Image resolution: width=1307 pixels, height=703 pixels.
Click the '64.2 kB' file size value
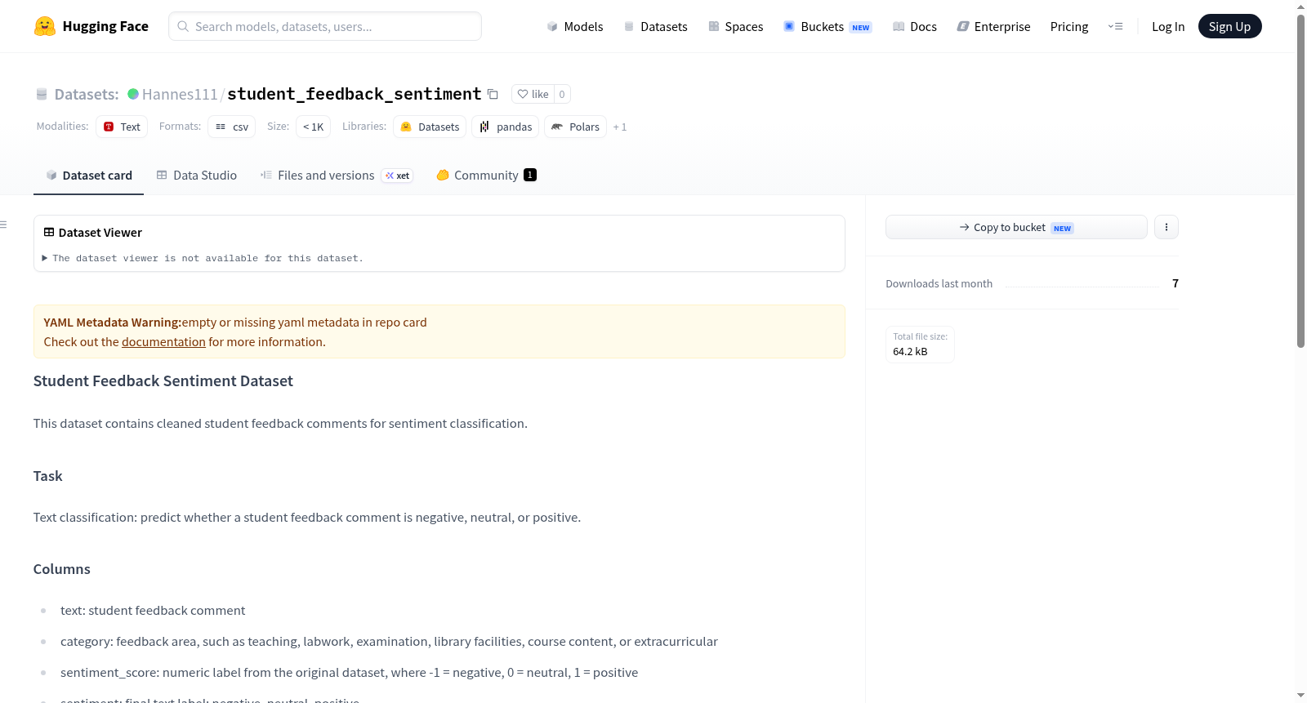(x=910, y=352)
